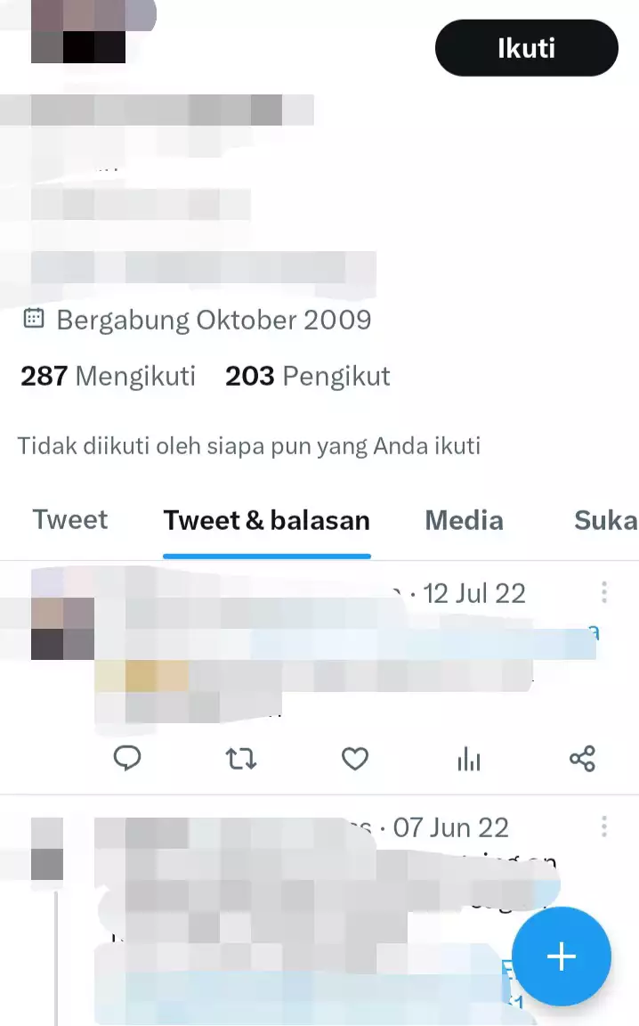The width and height of the screenshot is (639, 1026).
Task: View the 287 Mengikuti following list
Action: pos(108,376)
